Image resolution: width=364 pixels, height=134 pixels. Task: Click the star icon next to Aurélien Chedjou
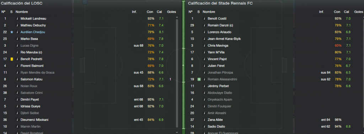pos(12,32)
